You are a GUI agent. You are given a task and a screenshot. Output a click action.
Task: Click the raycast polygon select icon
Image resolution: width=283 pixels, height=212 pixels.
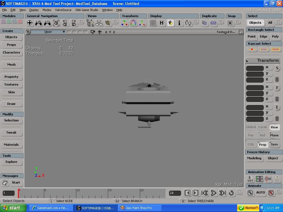[x=276, y=49]
